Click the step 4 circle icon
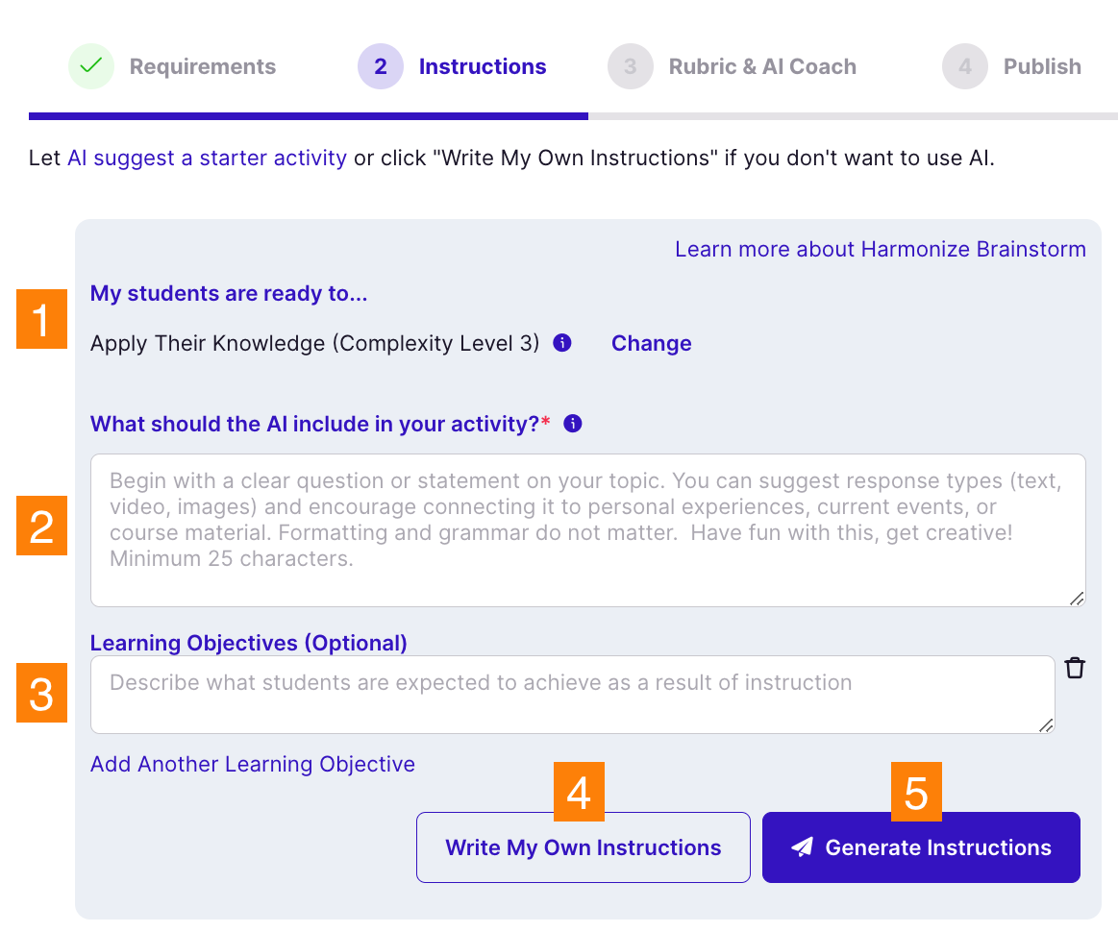This screenshot has width=1118, height=932. coord(965,67)
